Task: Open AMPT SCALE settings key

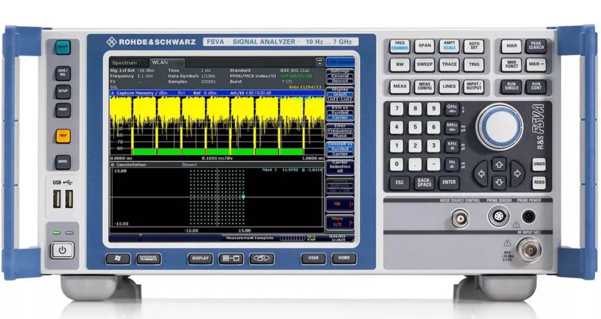Action: click(x=449, y=46)
